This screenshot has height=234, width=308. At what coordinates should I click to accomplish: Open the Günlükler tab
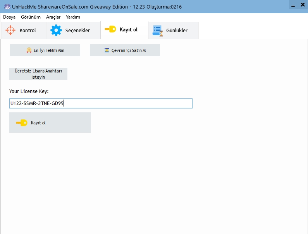(x=174, y=30)
